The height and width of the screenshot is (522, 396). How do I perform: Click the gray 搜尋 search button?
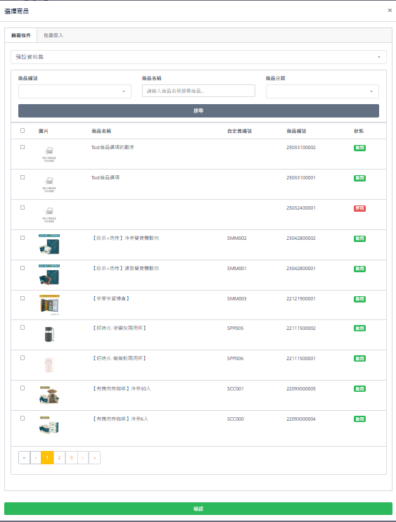point(198,111)
